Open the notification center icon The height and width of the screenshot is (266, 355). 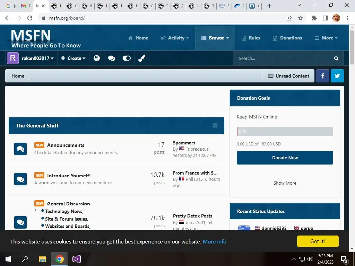[344, 259]
